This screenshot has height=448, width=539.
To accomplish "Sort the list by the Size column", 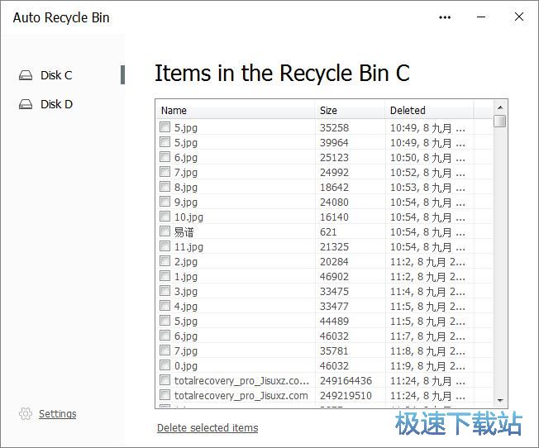I will click(350, 111).
